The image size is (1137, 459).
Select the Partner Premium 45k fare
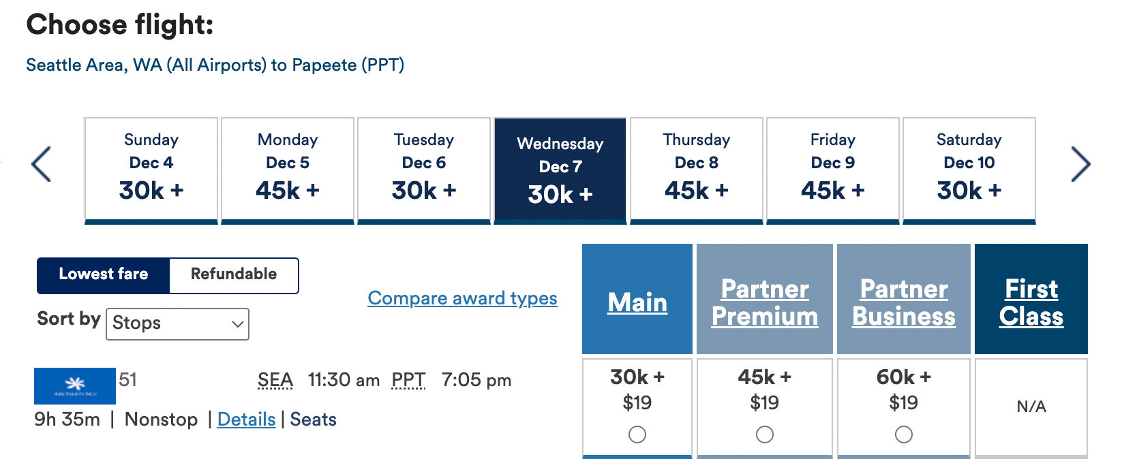tap(765, 434)
